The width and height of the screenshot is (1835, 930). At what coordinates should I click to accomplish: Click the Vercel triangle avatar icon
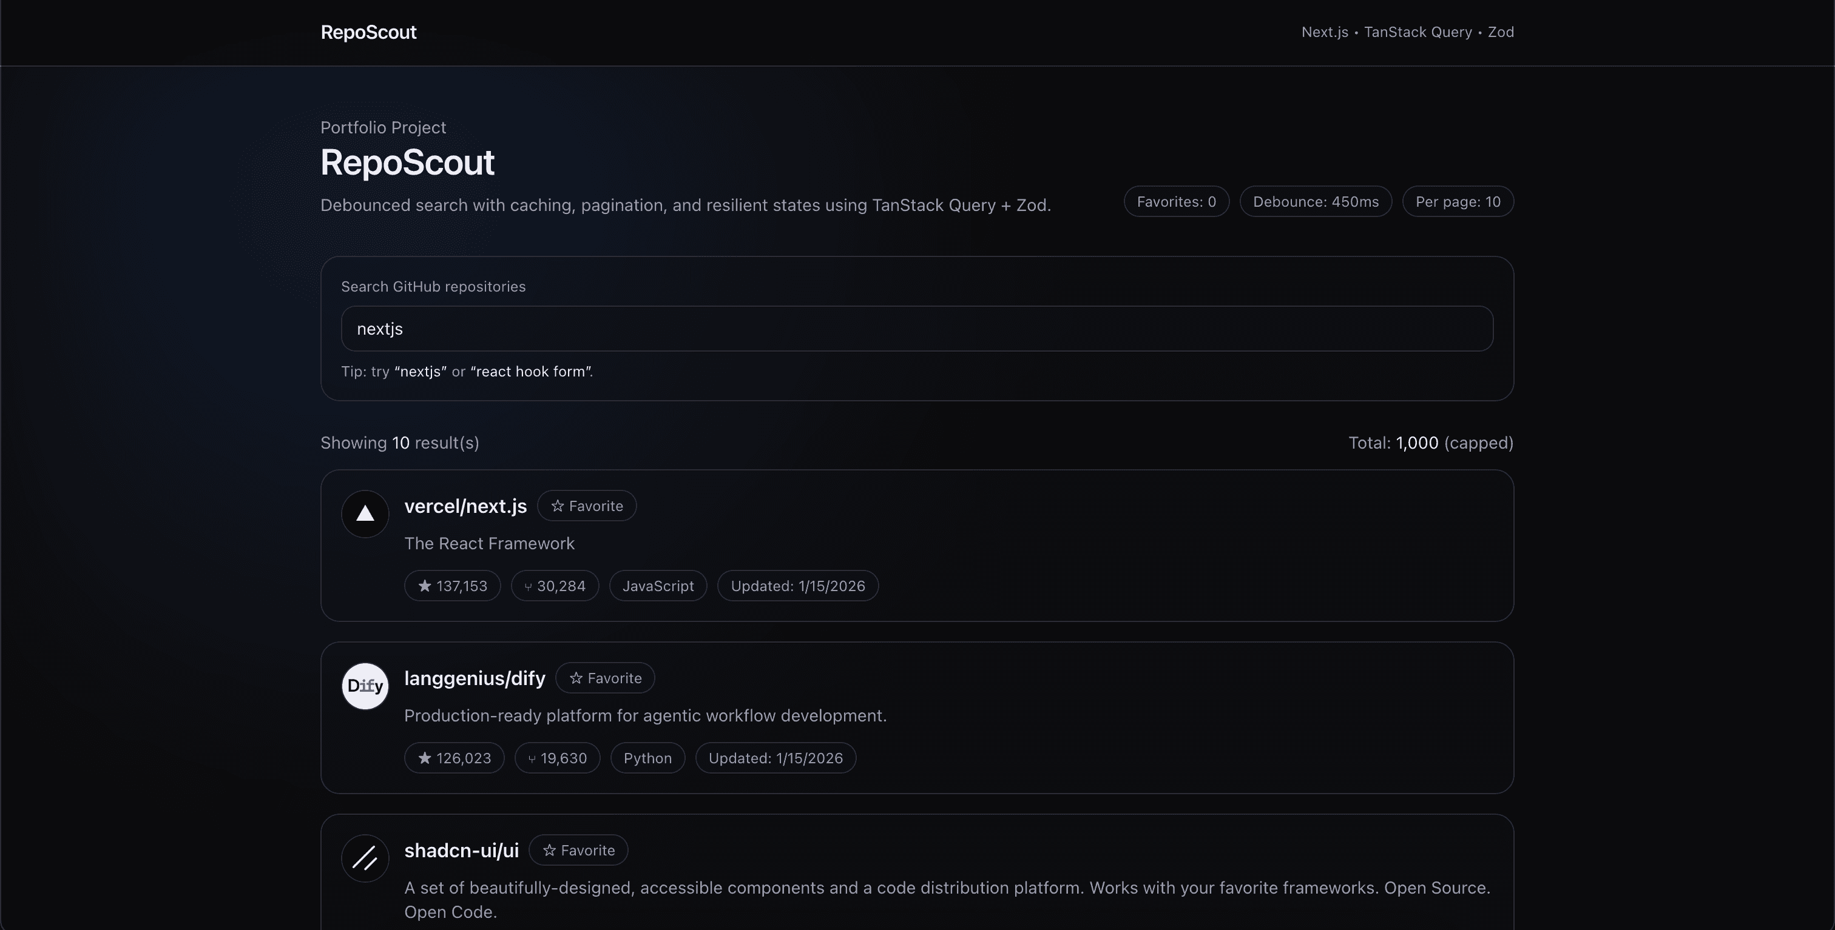tap(364, 514)
